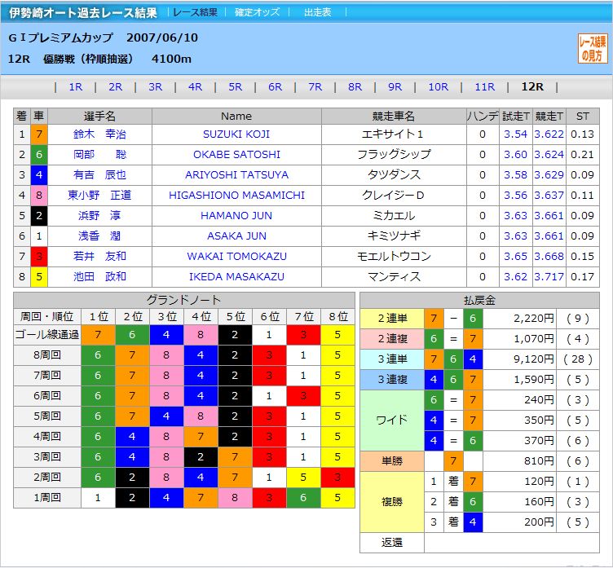Open the 出走表 tab
613x568 pixels.
point(317,12)
